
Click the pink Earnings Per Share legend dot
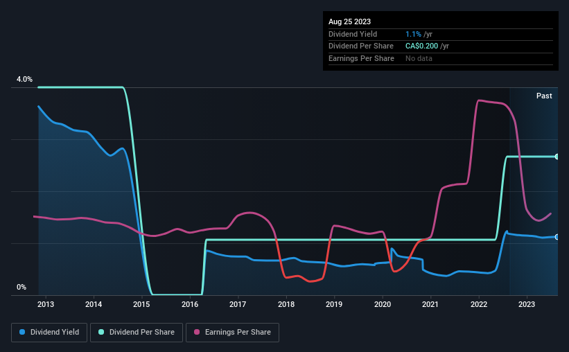click(197, 332)
